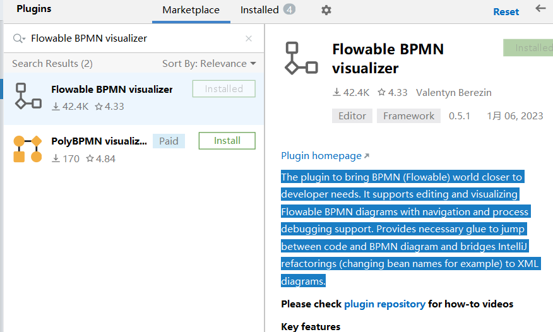Screen dimensions: 553x332
Task: Click the back arrow icon
Action: tap(540, 8)
